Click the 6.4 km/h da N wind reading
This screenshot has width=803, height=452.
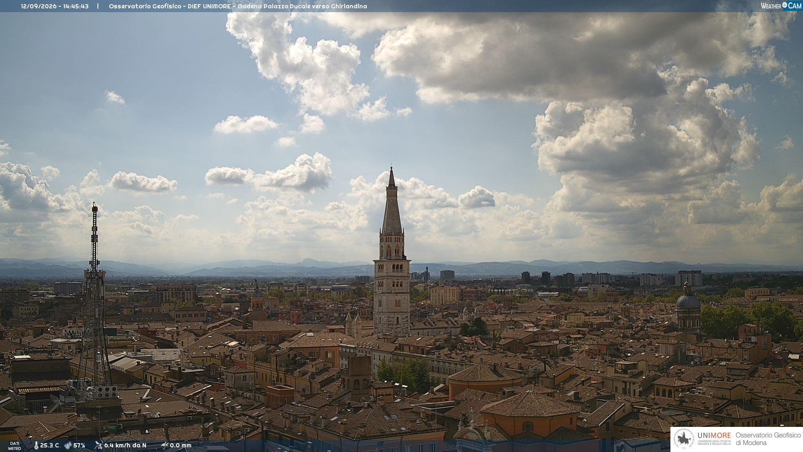point(125,445)
